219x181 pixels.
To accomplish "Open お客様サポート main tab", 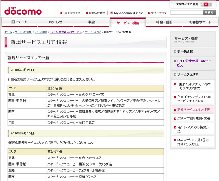I will pyautogui.click(x=200, y=22).
